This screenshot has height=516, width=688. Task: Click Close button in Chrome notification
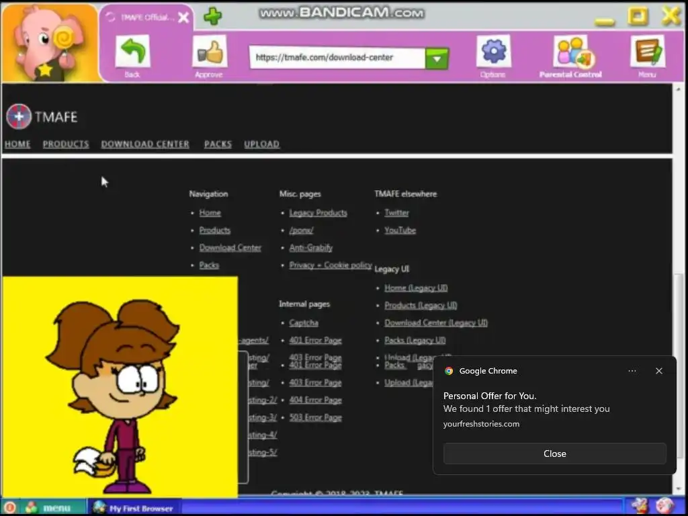[x=554, y=454]
